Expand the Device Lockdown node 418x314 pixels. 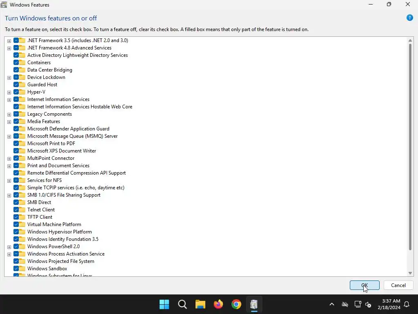(9, 78)
